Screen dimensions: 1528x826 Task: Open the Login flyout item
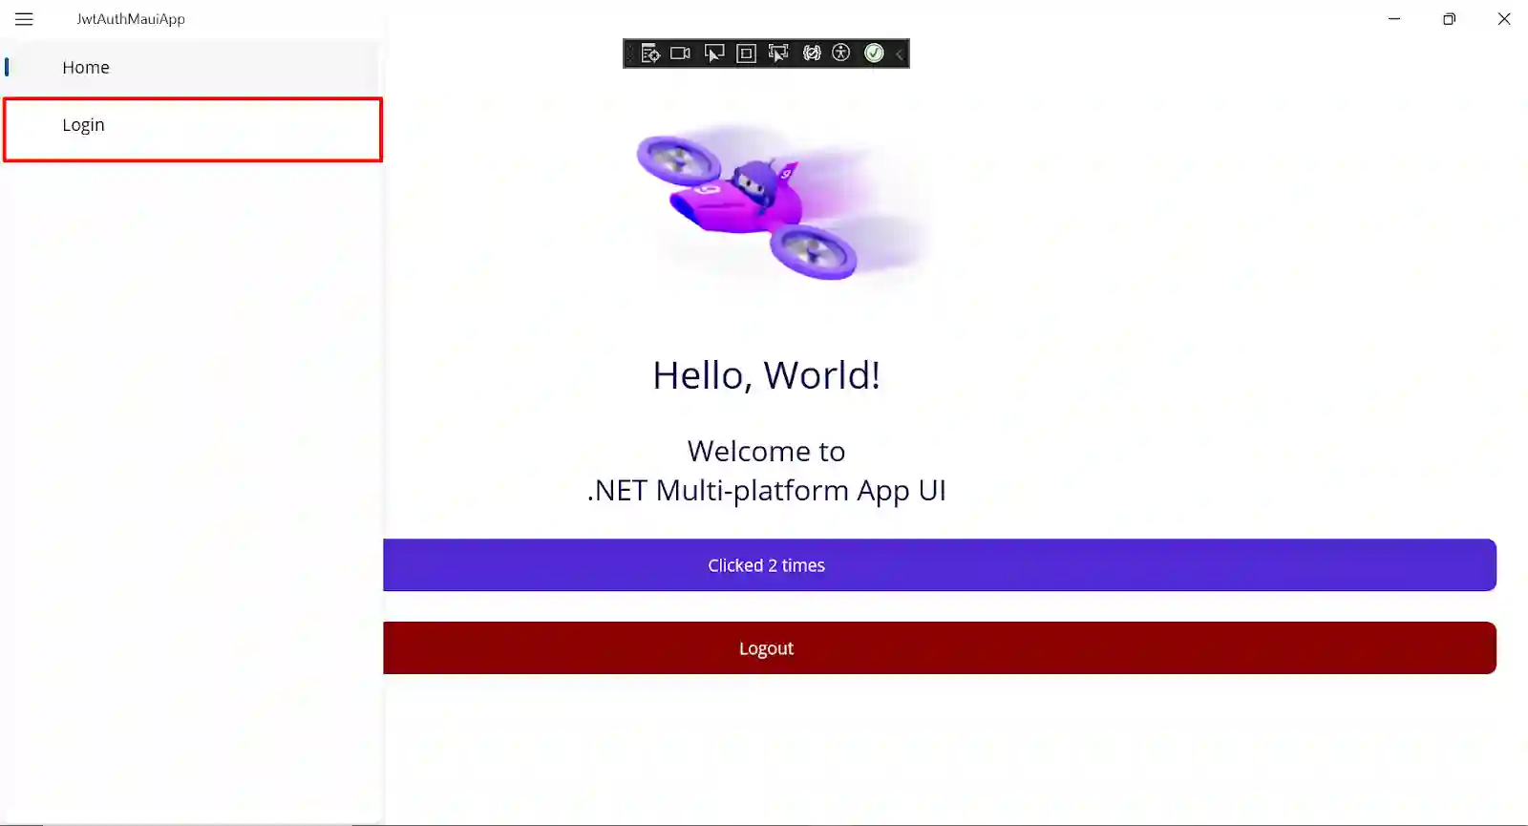tap(84, 125)
